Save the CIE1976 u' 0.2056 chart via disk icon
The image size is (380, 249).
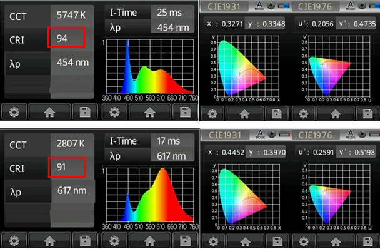[x=367, y=113]
